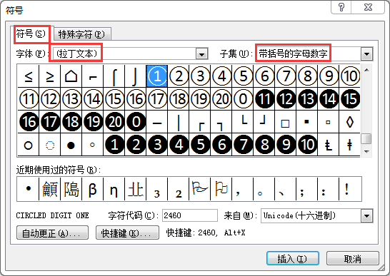
Task: Open the 字体 font dropdown arrow
Action: [x=201, y=53]
